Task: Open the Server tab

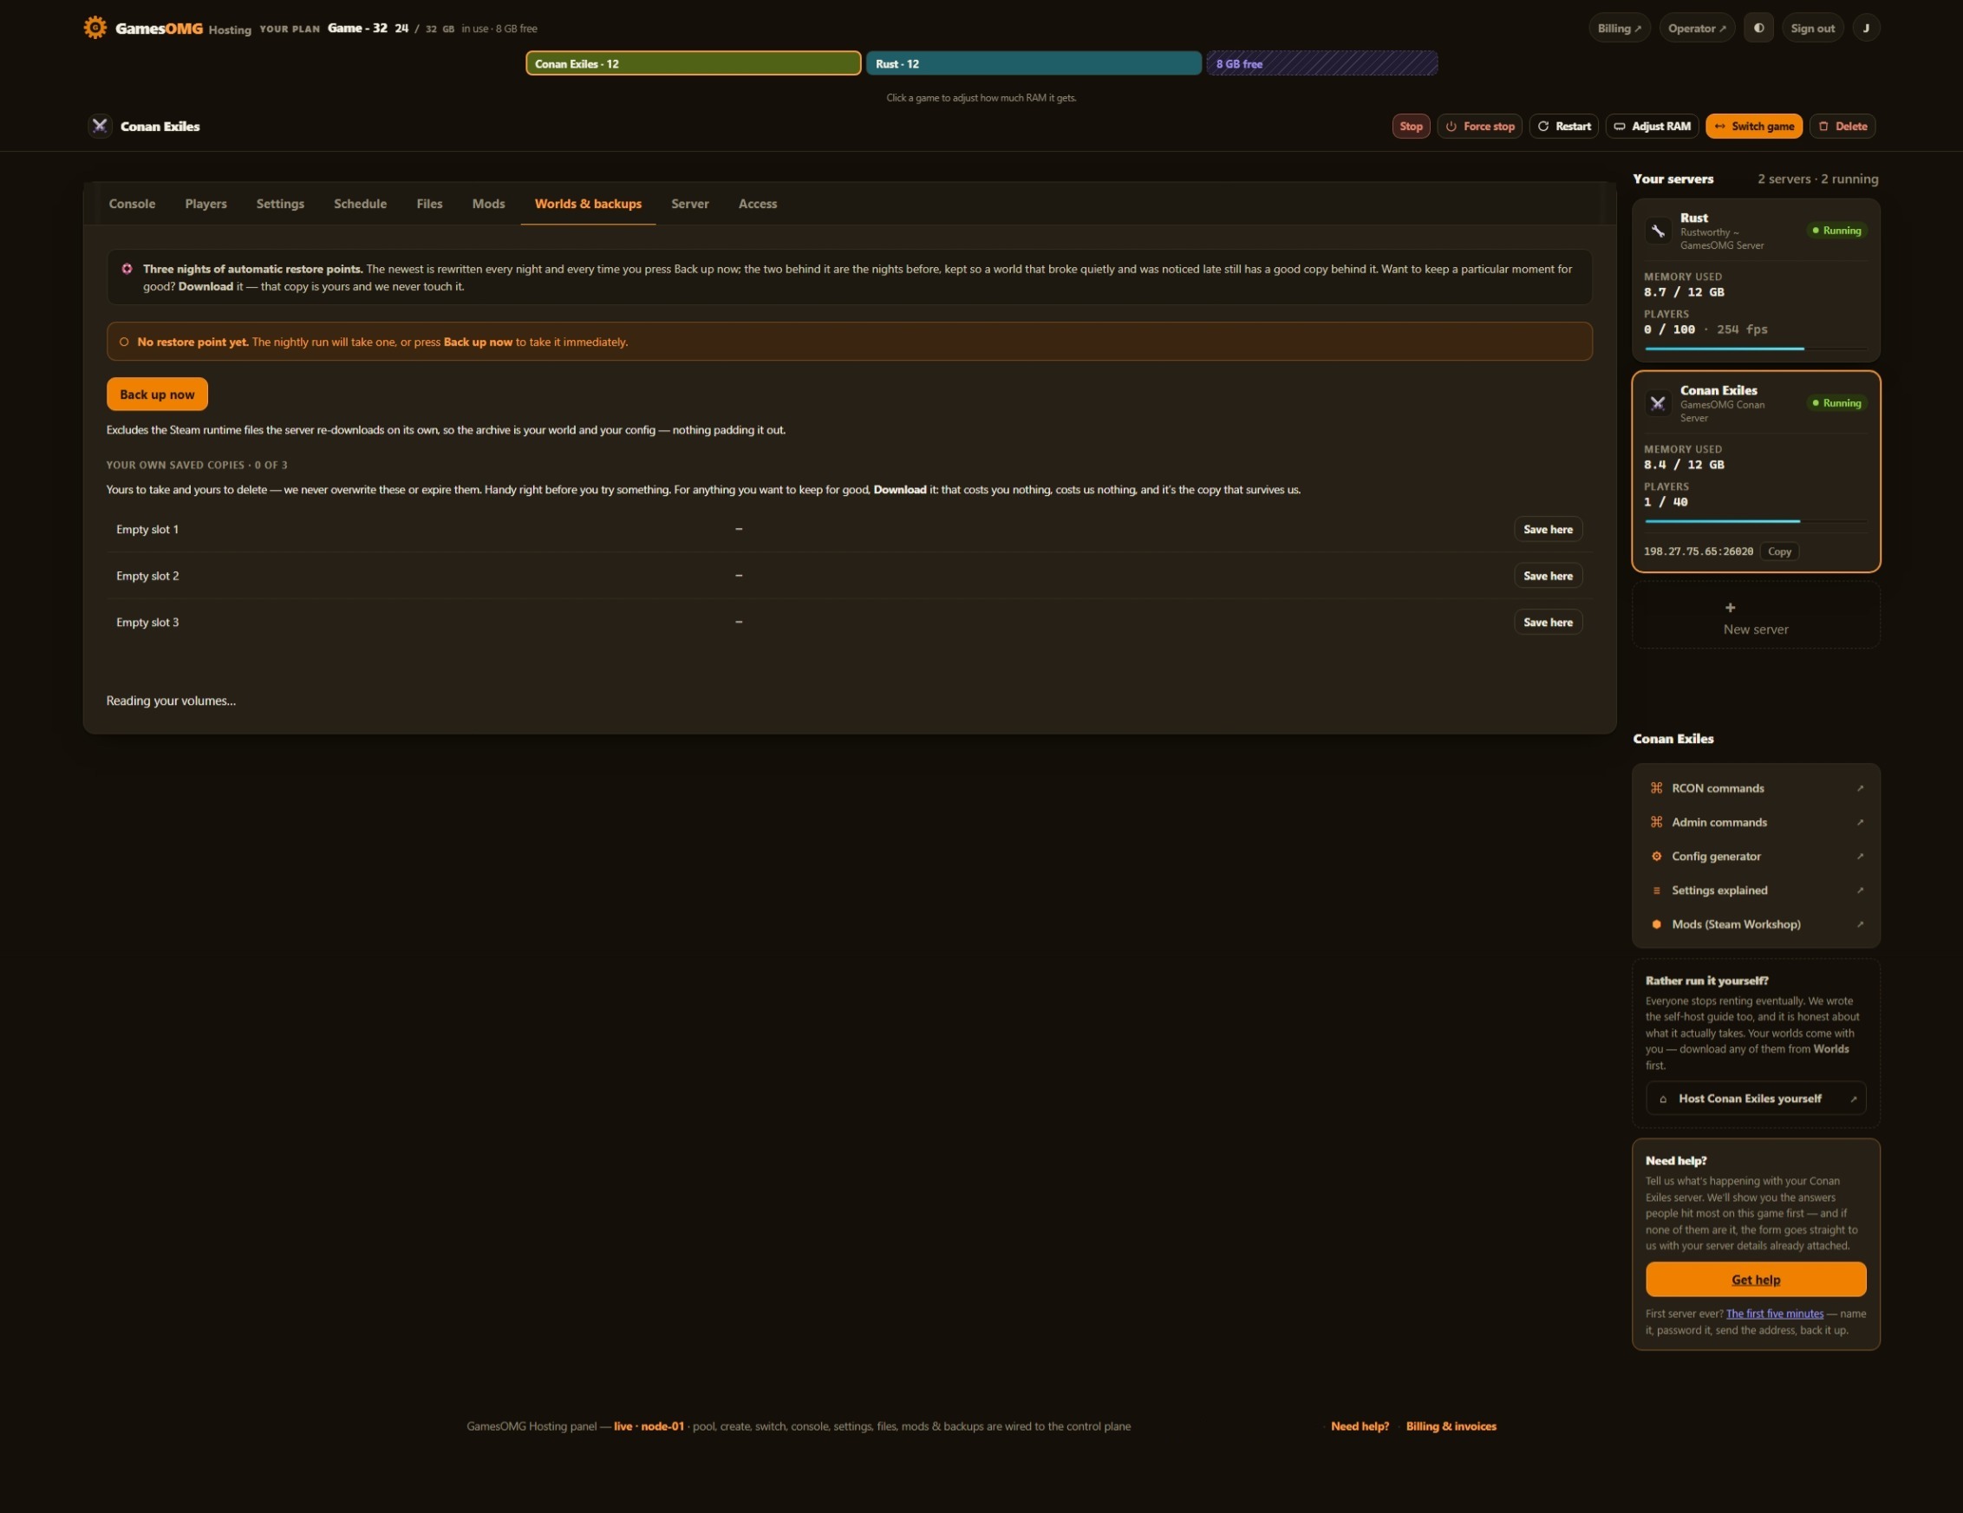Action: (x=689, y=204)
